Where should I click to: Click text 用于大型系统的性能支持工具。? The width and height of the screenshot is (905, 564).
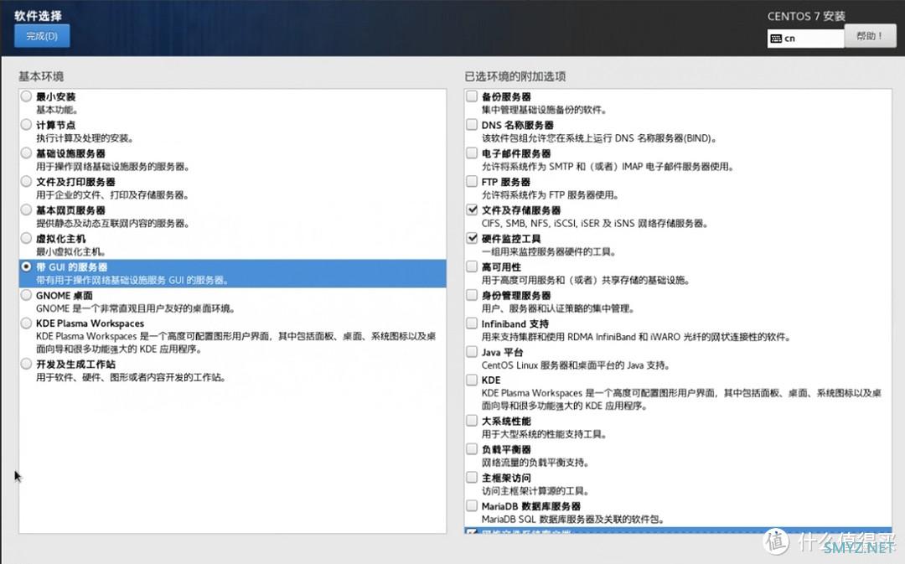pos(545,434)
